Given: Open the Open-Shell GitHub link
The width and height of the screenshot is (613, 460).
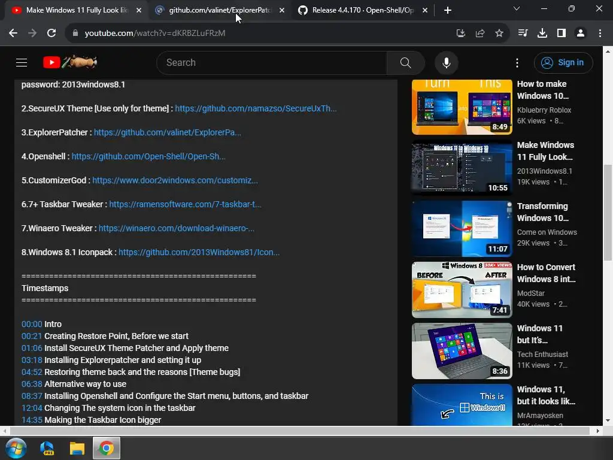Looking at the screenshot, I should click(x=148, y=156).
